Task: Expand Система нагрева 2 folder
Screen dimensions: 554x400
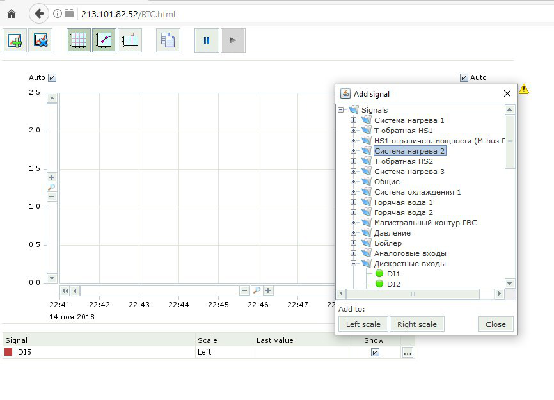Action: (x=353, y=151)
